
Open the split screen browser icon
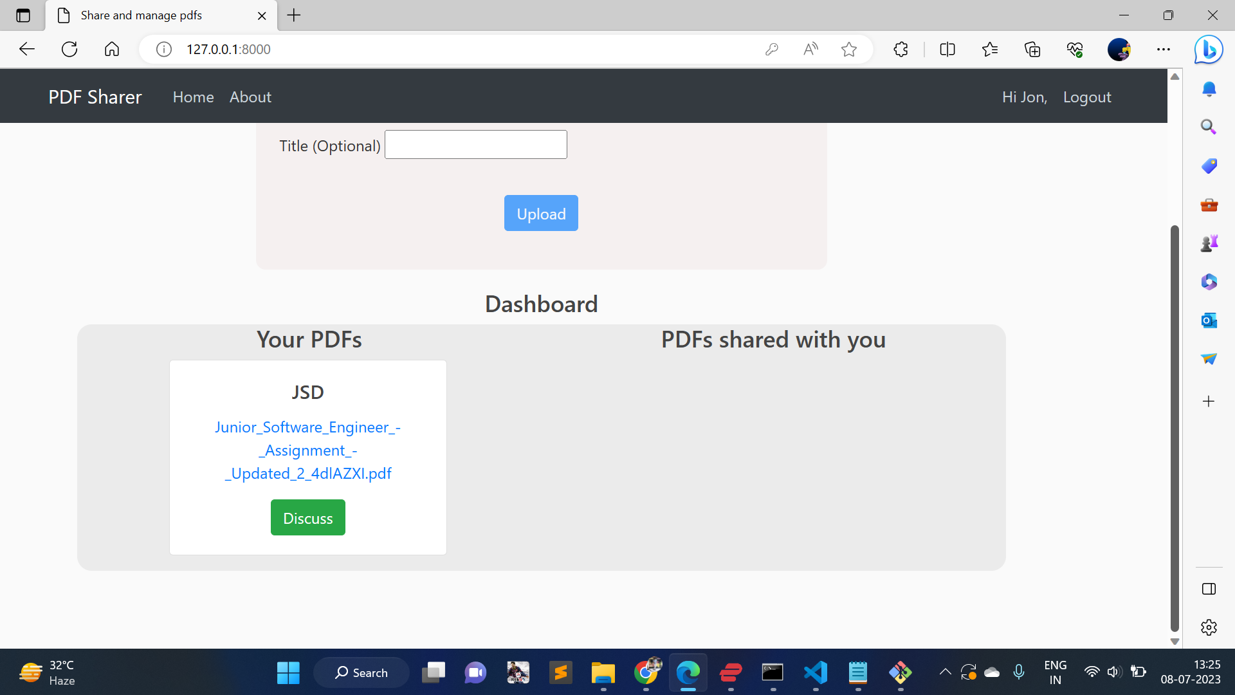coord(947,49)
